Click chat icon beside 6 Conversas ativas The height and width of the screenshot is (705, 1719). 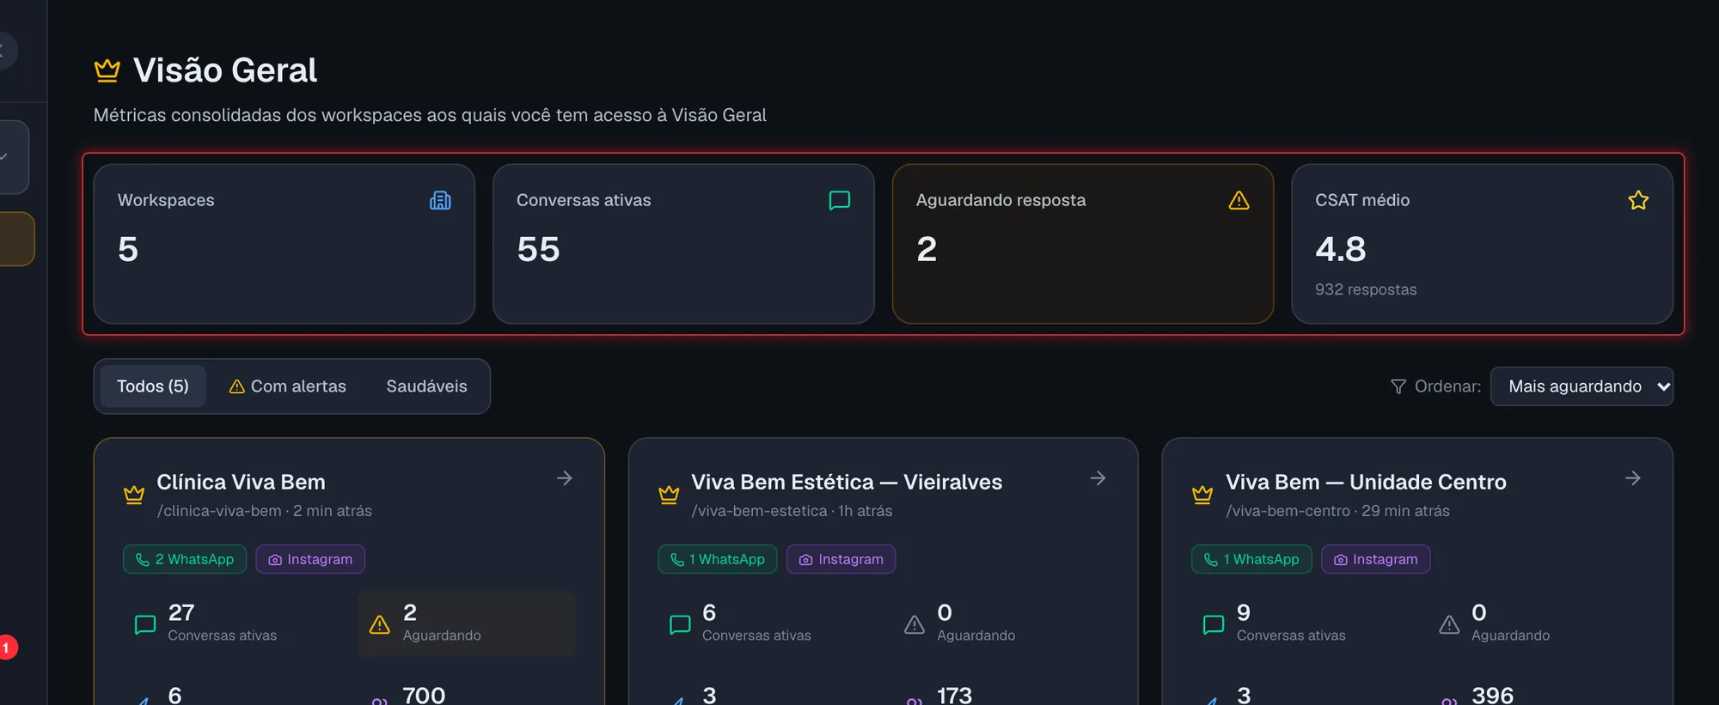point(680,624)
